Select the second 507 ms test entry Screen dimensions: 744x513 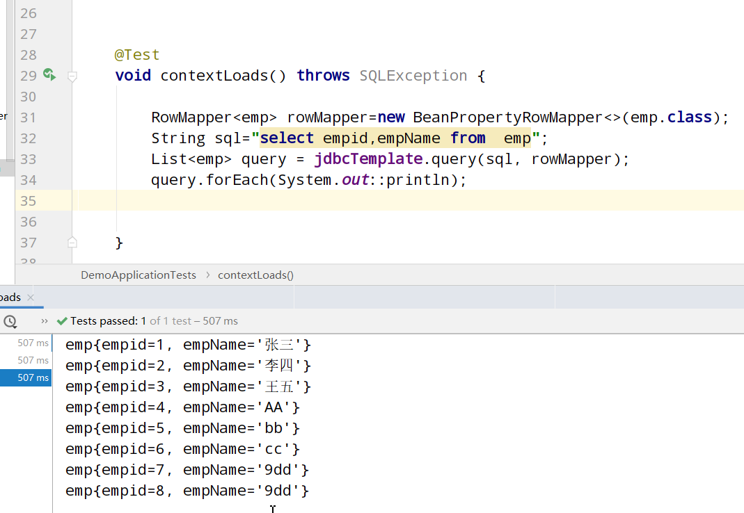point(33,360)
